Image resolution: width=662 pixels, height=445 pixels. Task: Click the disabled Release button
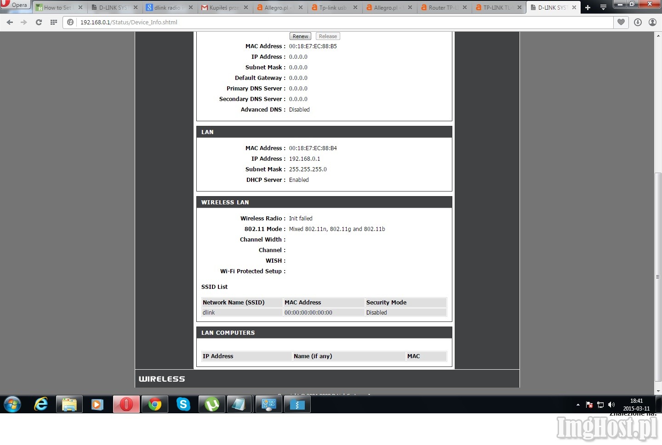[x=328, y=36]
